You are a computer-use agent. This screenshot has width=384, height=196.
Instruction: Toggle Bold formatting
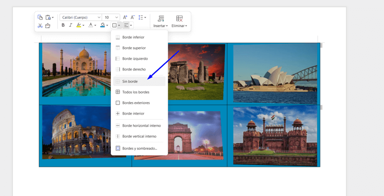(63, 26)
